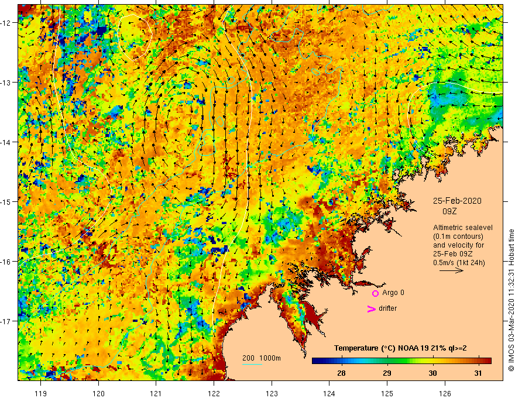
Task: Click the -14 latitude axis label
Action: pos(6,142)
